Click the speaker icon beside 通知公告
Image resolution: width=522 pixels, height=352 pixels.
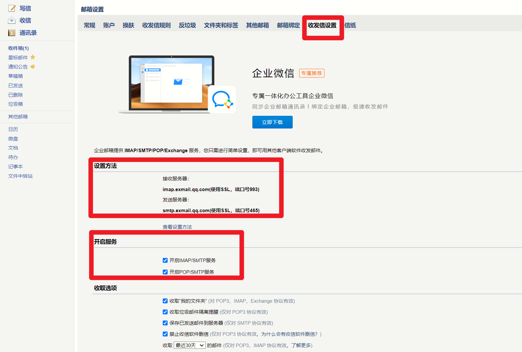point(32,67)
